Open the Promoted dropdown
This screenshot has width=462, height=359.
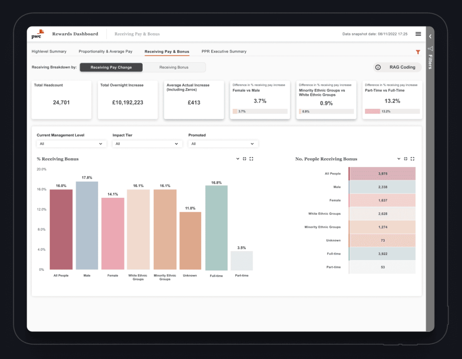point(223,144)
